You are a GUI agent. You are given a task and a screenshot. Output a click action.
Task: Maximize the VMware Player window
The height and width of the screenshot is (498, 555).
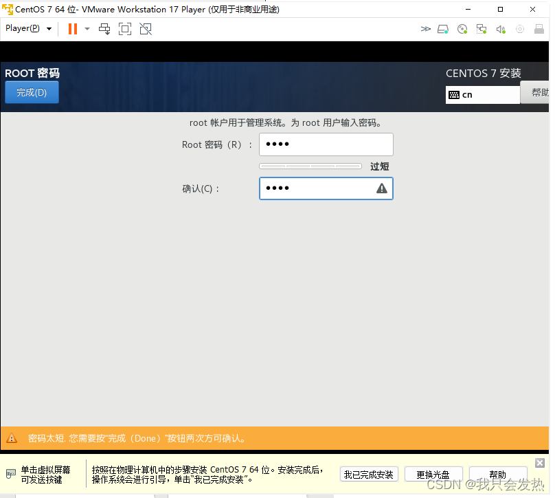(x=500, y=9)
